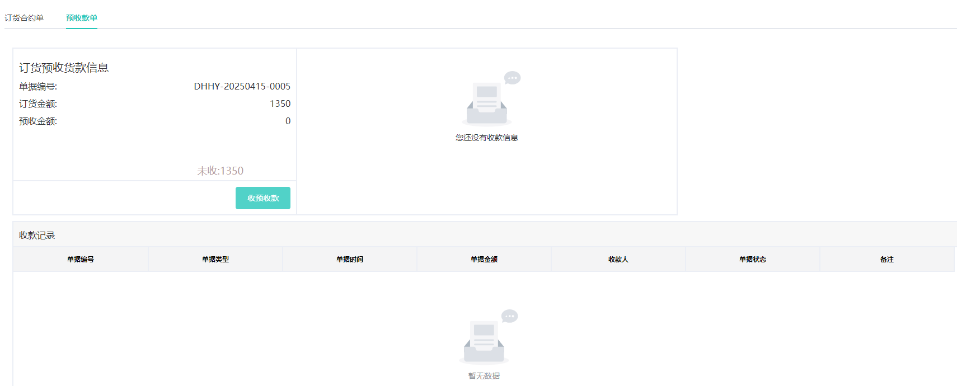Click empty inbox icon above 暂无数据
The image size is (957, 386).
(x=485, y=338)
